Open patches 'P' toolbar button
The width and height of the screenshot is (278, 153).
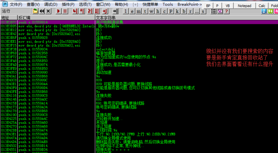170,11
